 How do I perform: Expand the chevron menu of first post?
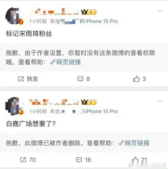point(160,11)
